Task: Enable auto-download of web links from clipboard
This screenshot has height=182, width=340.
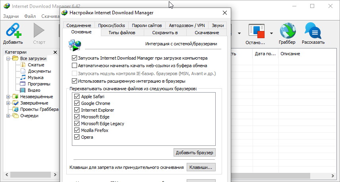Action: [74, 65]
